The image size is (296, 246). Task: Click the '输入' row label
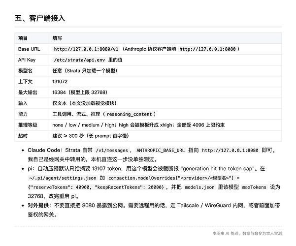(23, 103)
